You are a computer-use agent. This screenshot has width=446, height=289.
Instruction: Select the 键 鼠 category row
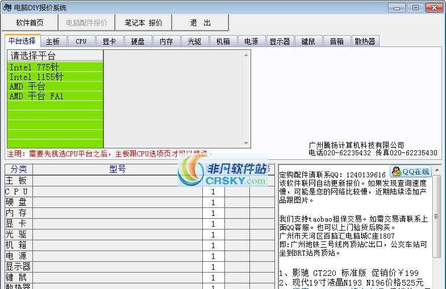click(x=19, y=278)
